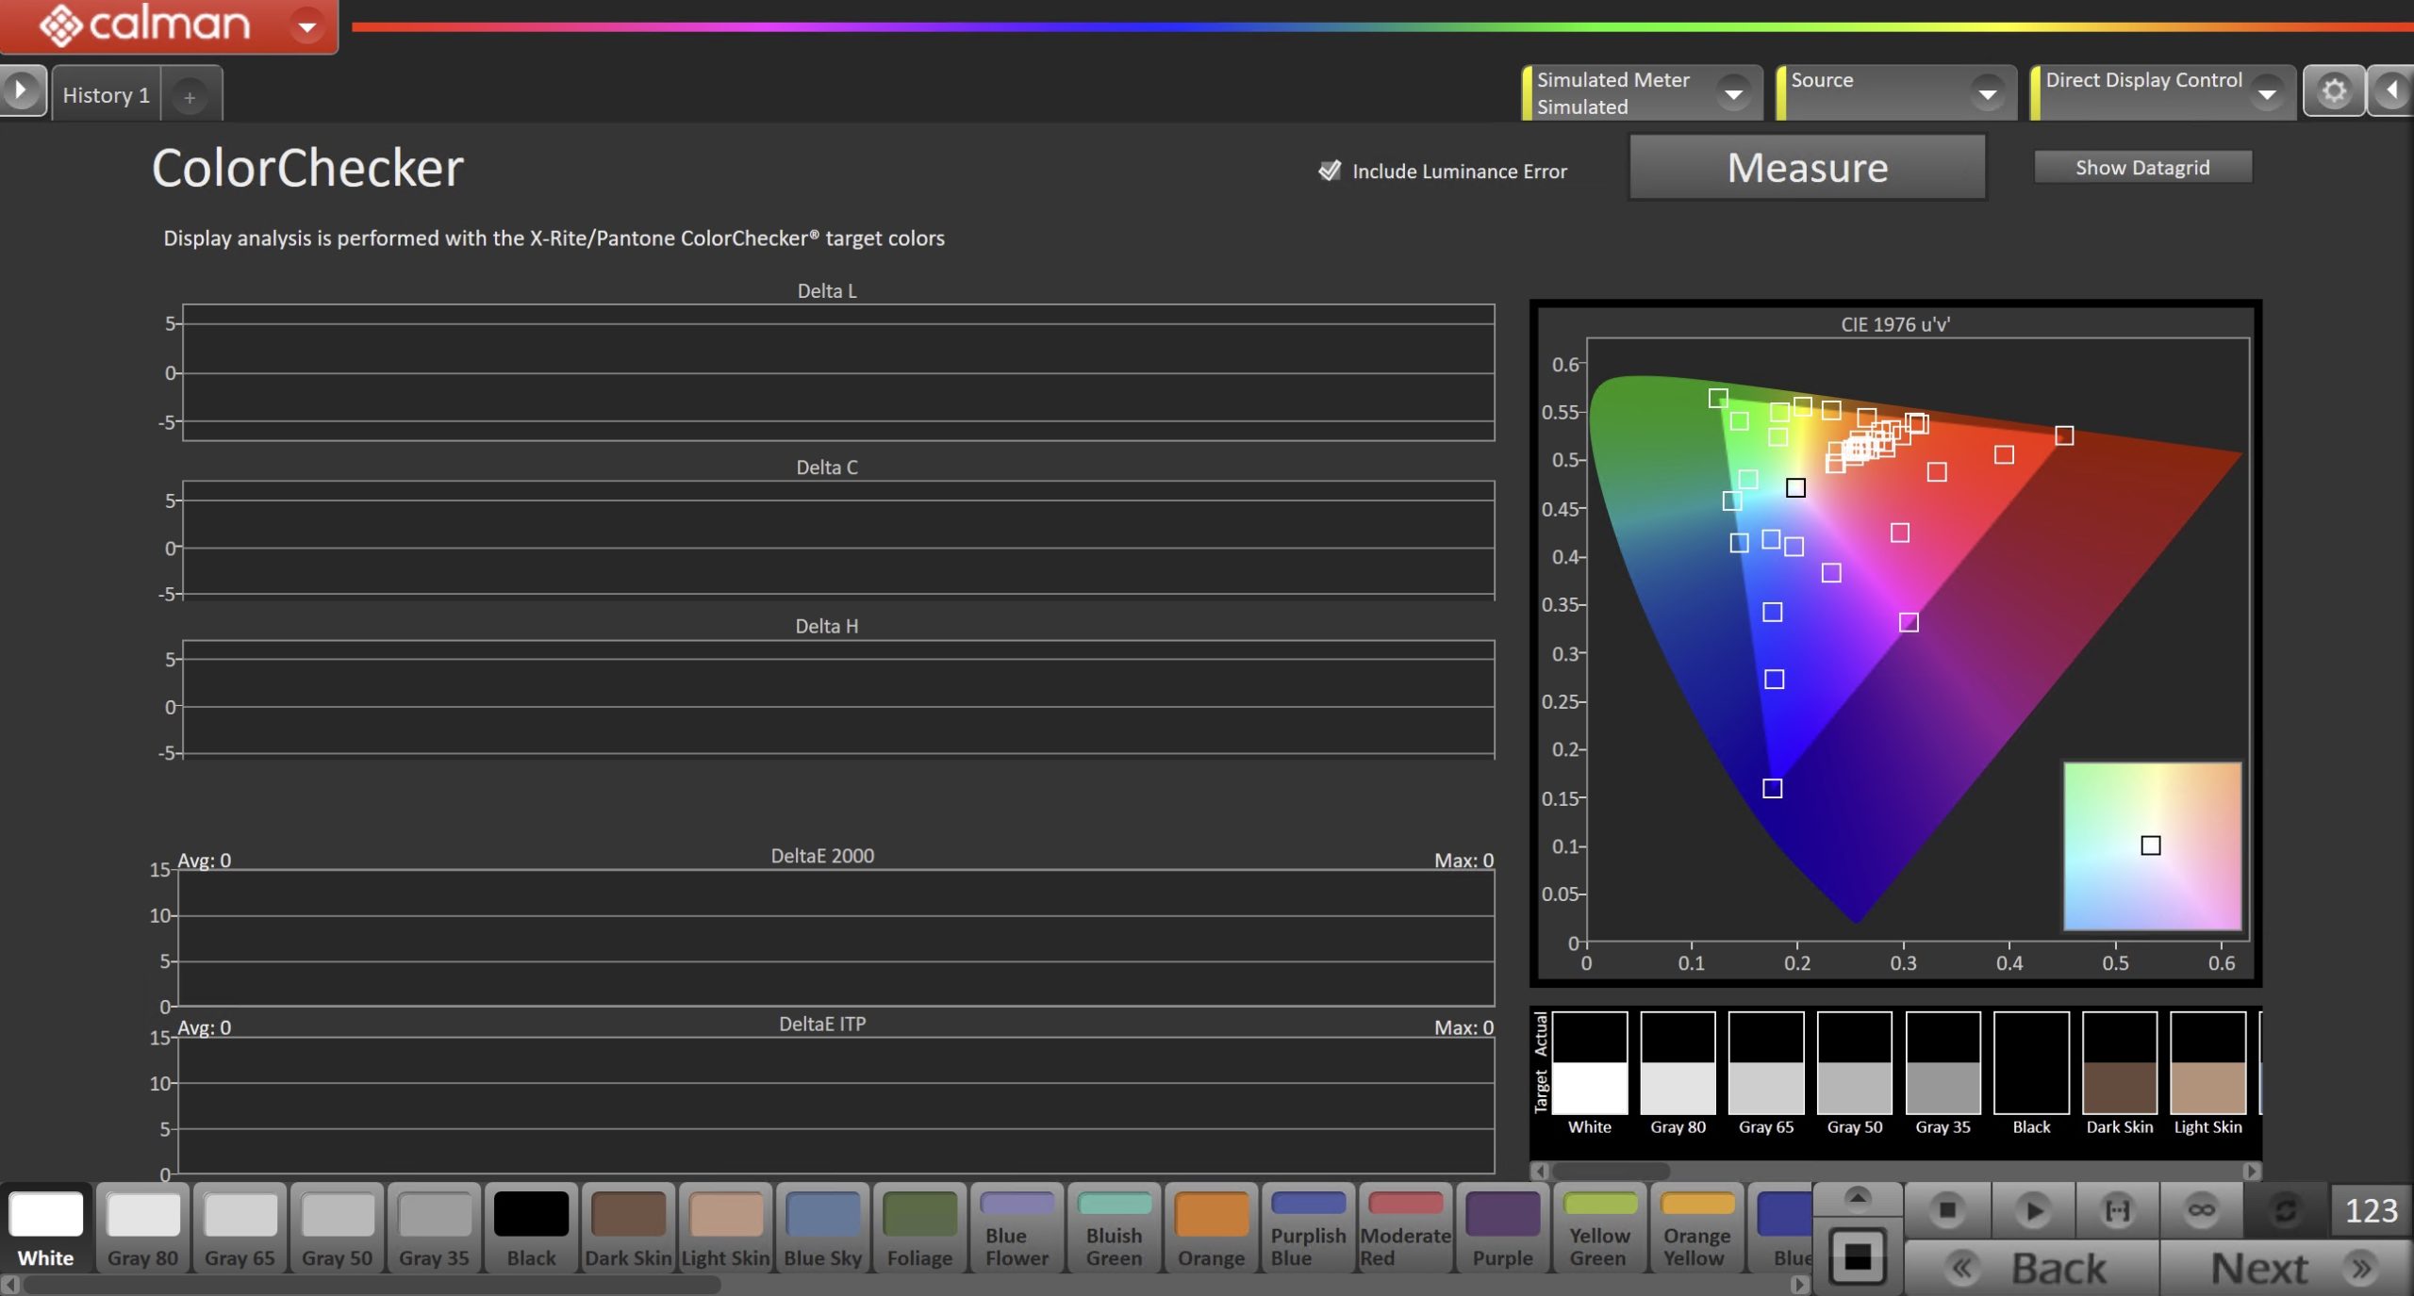This screenshot has width=2414, height=1296.
Task: Expand the Direct Display Control dropdown
Action: tap(2266, 93)
